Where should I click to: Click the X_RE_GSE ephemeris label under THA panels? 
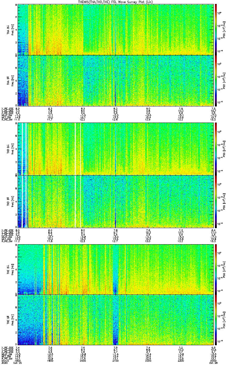7,108
